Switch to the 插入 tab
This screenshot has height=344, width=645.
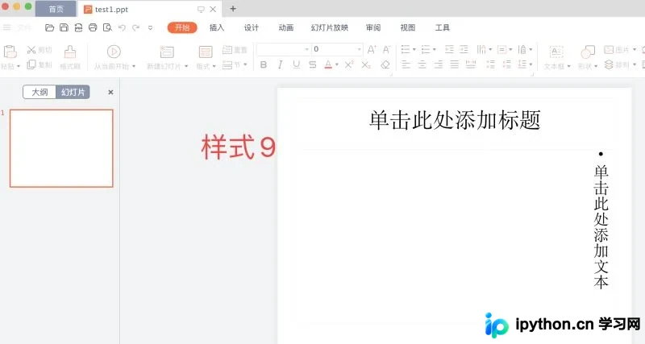click(217, 27)
